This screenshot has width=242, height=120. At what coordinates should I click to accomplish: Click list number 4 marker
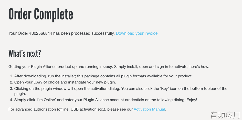point(12,100)
